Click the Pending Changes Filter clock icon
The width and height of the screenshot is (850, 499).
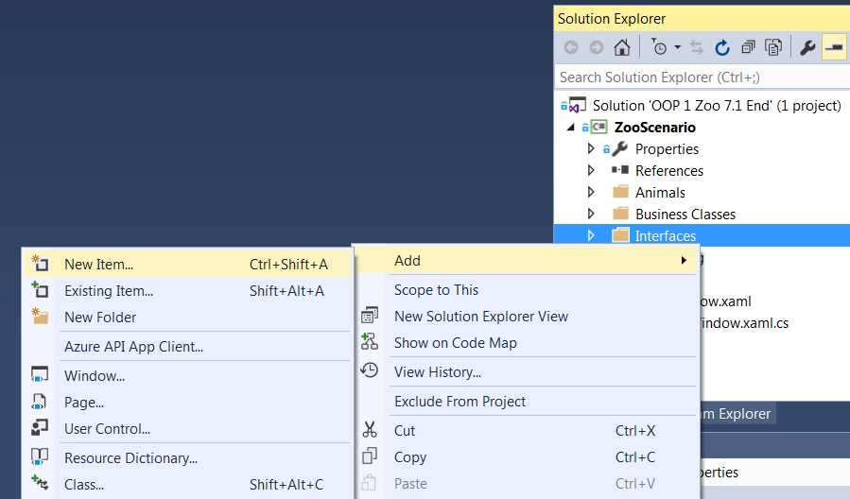pyautogui.click(x=660, y=47)
